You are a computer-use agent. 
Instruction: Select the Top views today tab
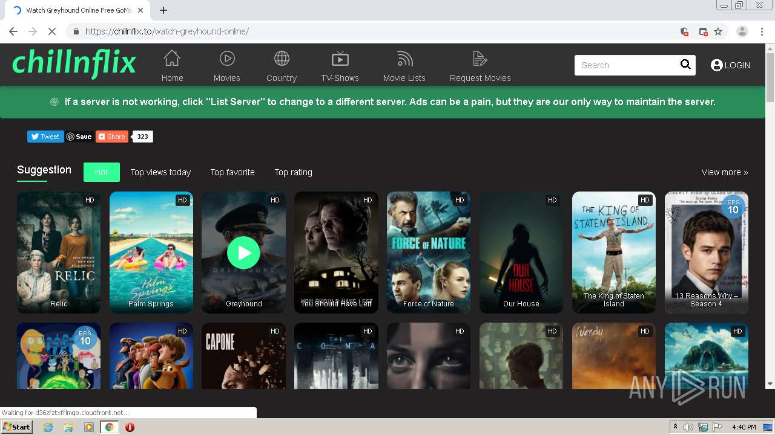[x=160, y=172]
